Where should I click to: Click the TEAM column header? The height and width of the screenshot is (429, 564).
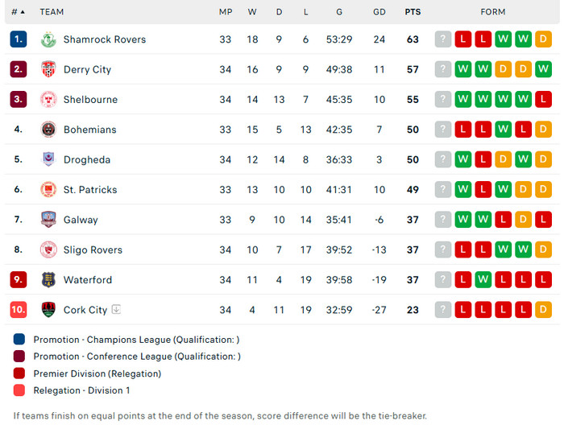coord(52,12)
